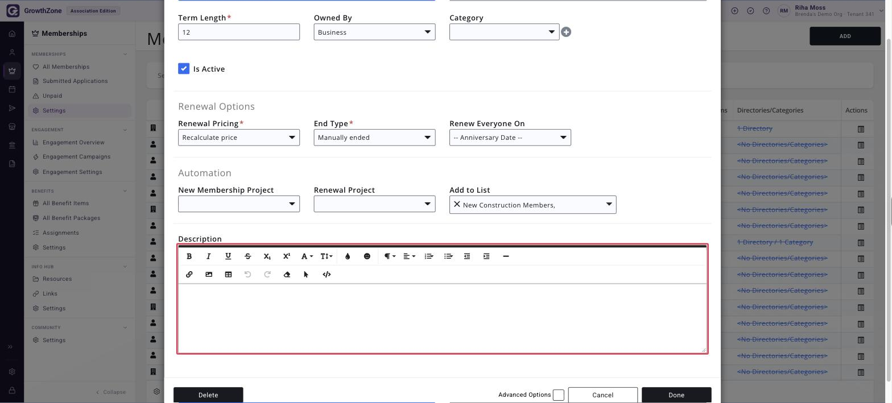Screen dimensions: 892x403
Task: Apply strikethrough from editor toolbar
Action: tap(247, 256)
